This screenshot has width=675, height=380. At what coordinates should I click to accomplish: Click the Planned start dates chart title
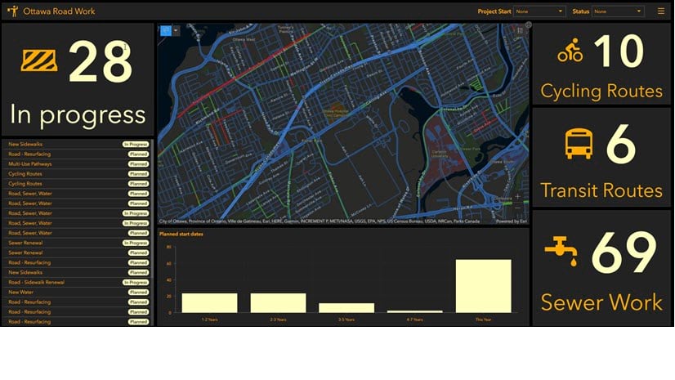181,234
